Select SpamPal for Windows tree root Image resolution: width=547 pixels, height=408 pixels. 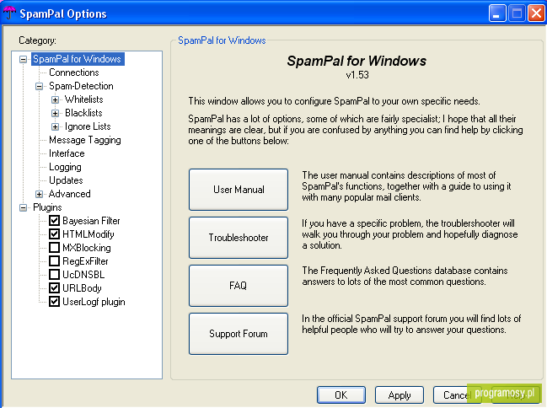(x=77, y=59)
